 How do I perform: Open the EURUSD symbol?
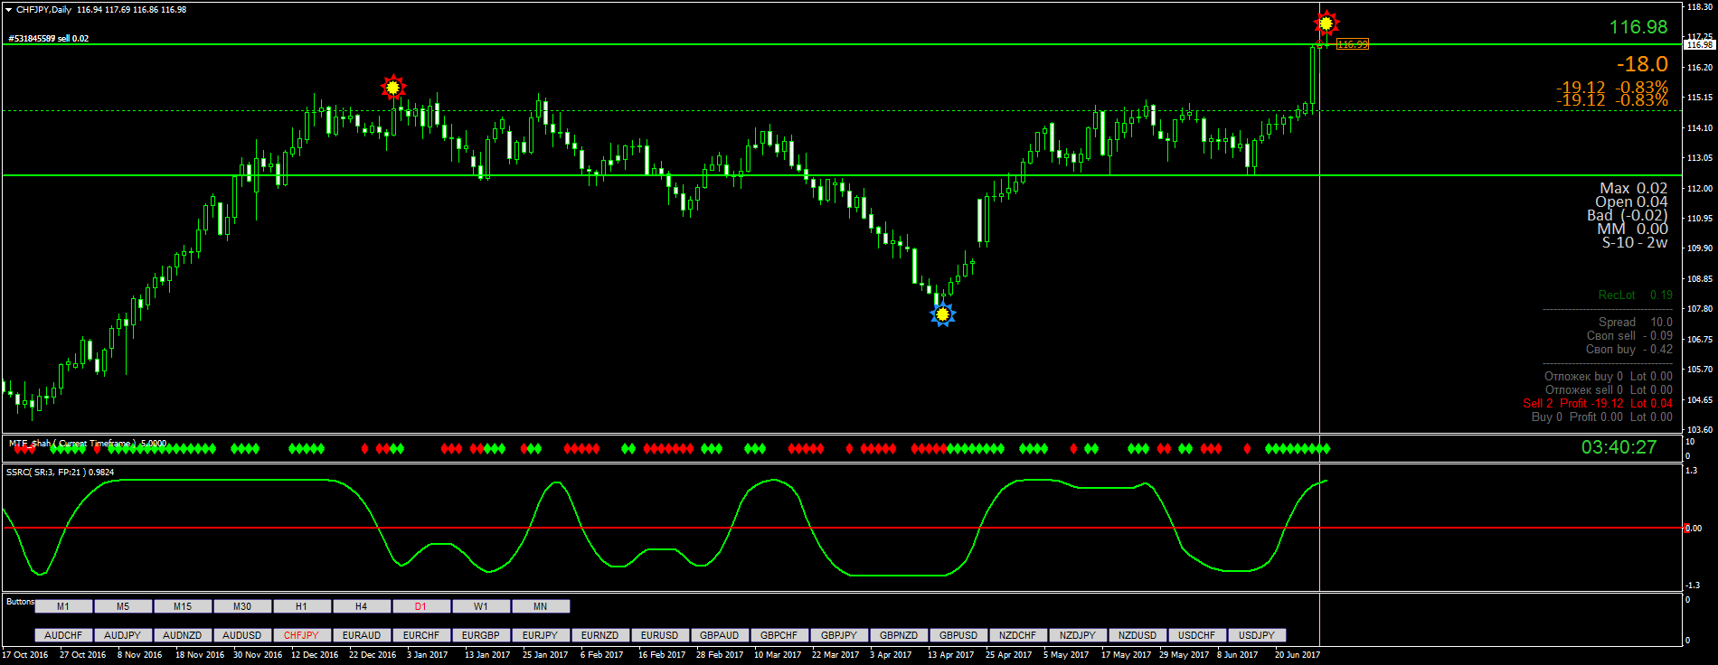tap(660, 635)
